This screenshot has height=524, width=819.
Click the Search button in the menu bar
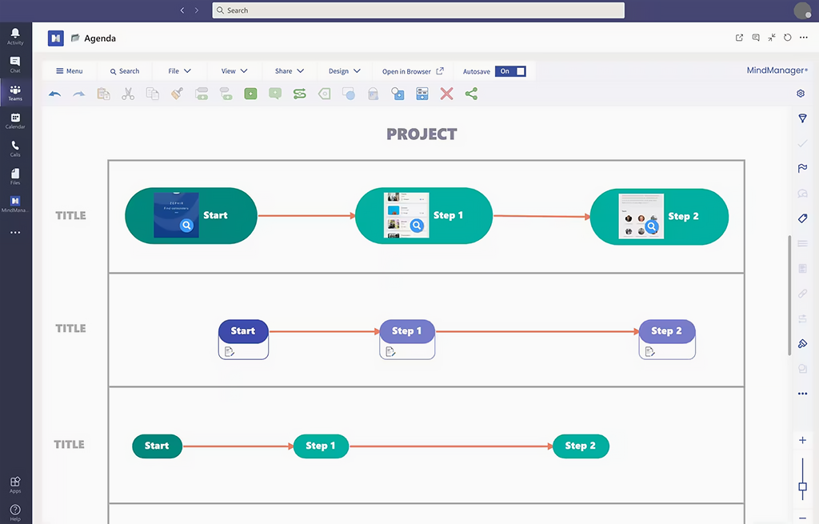(x=124, y=71)
